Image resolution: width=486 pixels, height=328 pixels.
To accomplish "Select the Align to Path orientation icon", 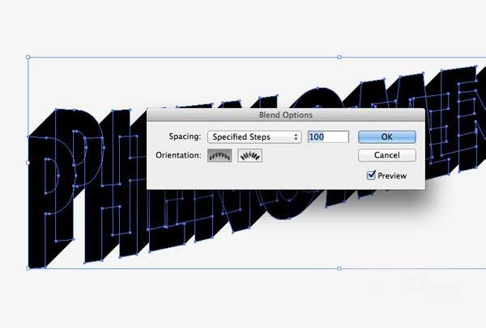I will click(x=249, y=155).
